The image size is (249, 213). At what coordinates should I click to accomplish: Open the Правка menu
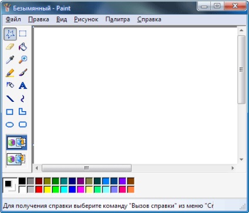pyautogui.click(x=39, y=19)
